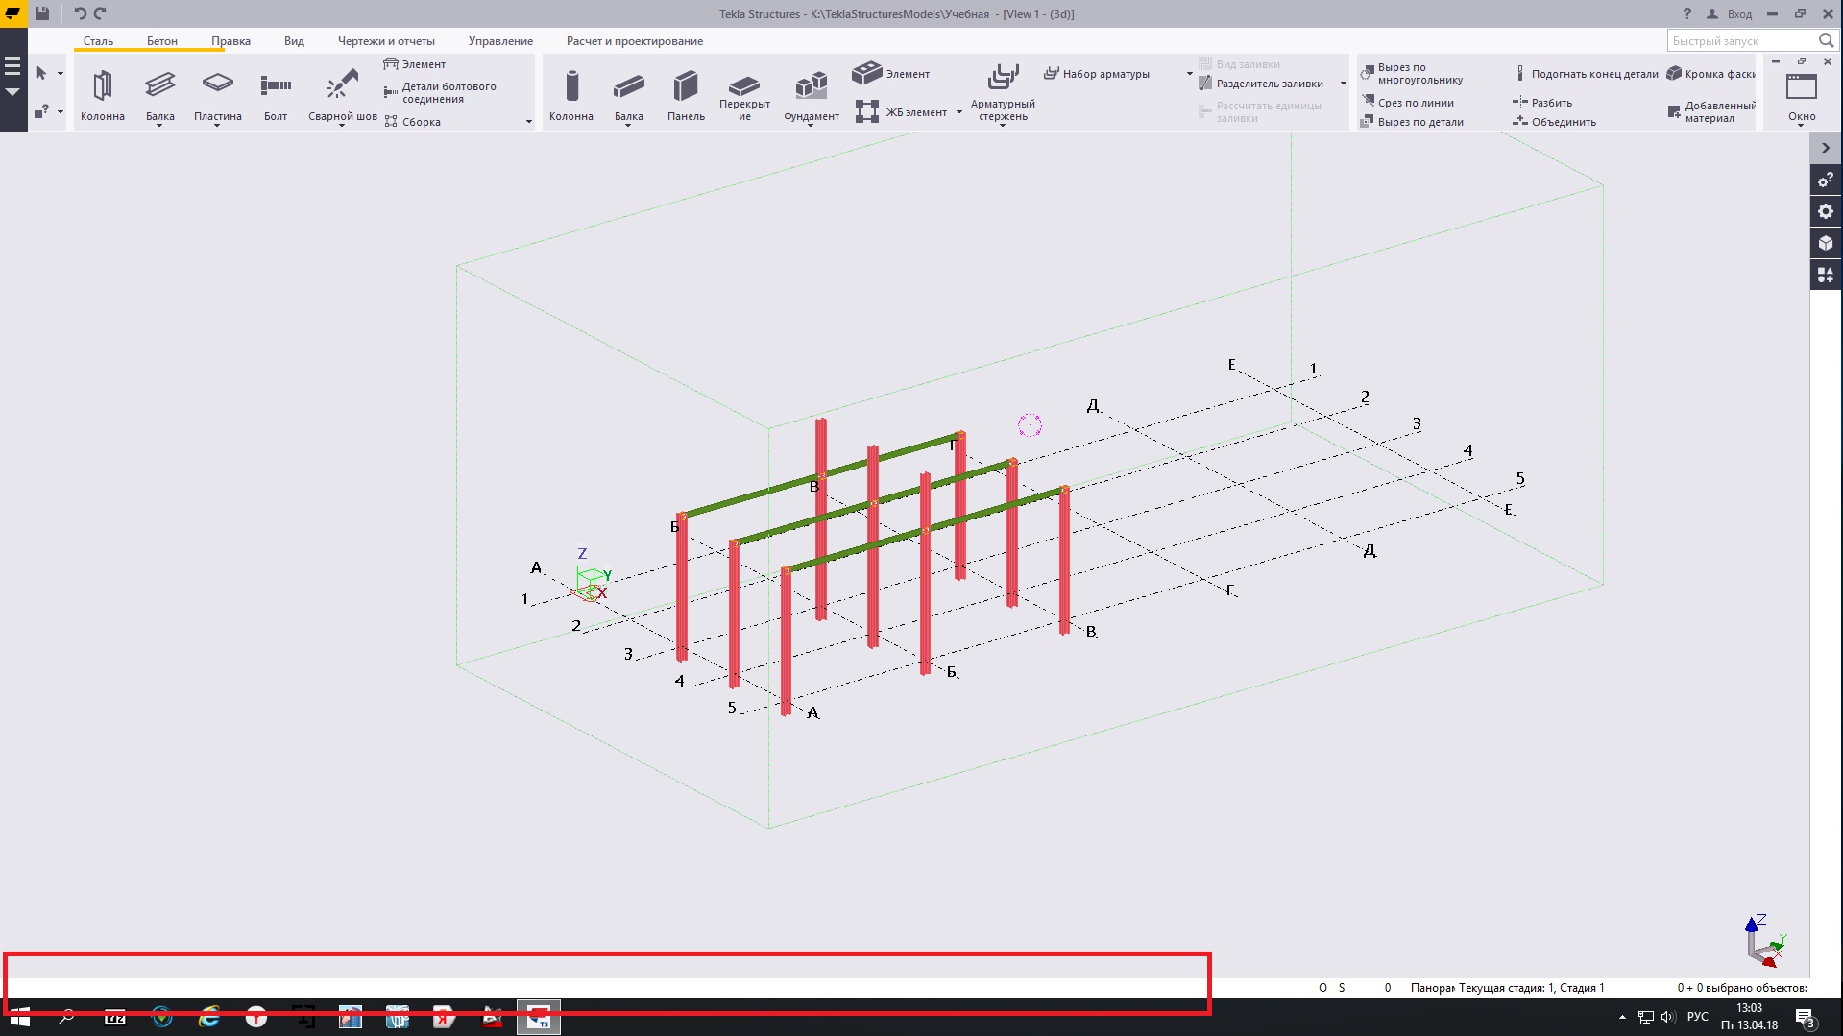Click Вырез по детали
This screenshot has width=1843, height=1036.
coord(1412,122)
